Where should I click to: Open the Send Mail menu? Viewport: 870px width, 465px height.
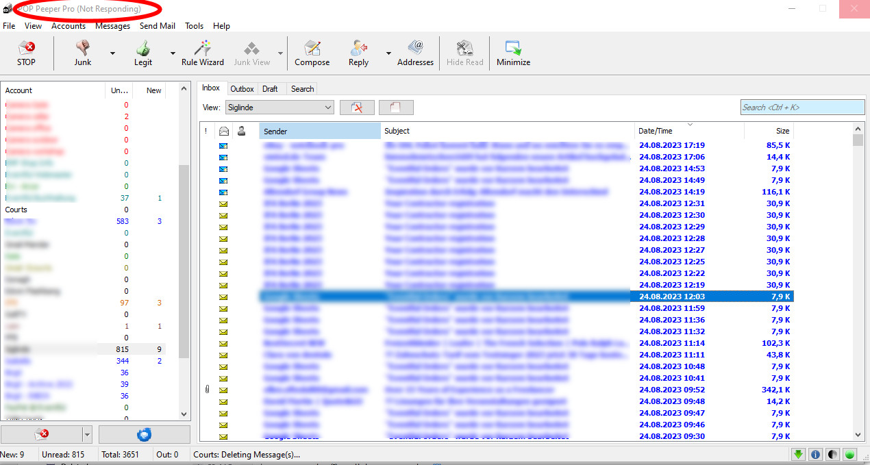coord(158,26)
